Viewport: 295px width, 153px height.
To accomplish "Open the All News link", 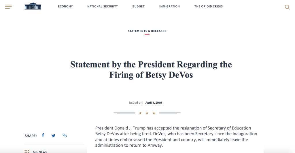I will pyautogui.click(x=40, y=152).
